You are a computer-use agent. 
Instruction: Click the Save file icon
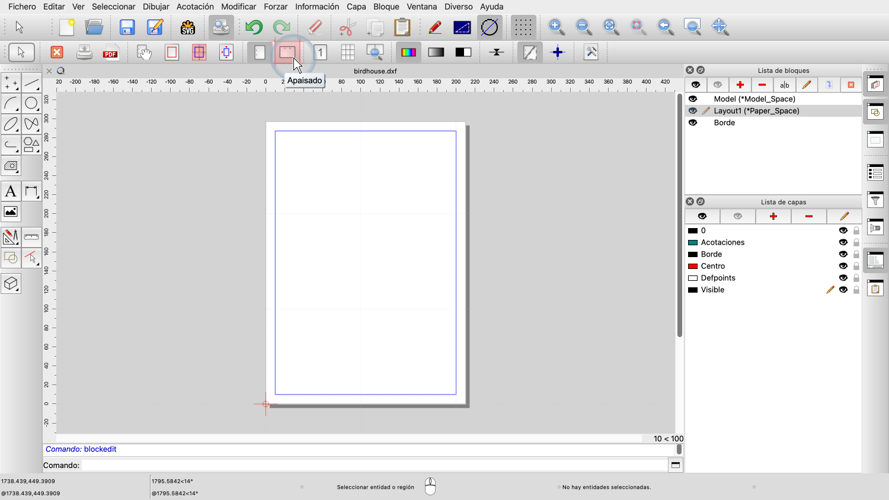pos(127,27)
